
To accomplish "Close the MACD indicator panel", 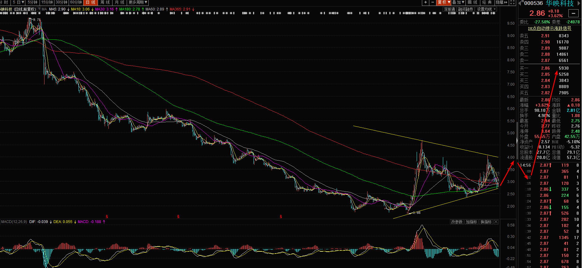I will pyautogui.click(x=496, y=222).
